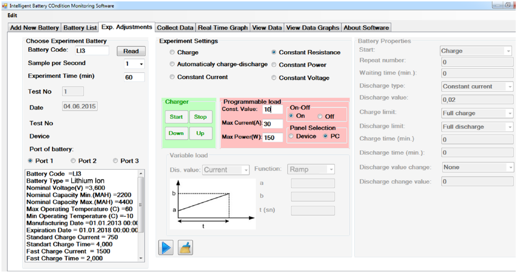This screenshot has width=517, height=273.
Task: Click the blue play start-experiment icon
Action: (166, 248)
